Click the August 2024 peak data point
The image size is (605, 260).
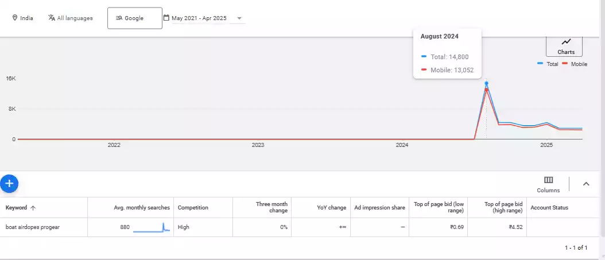pyautogui.click(x=486, y=84)
